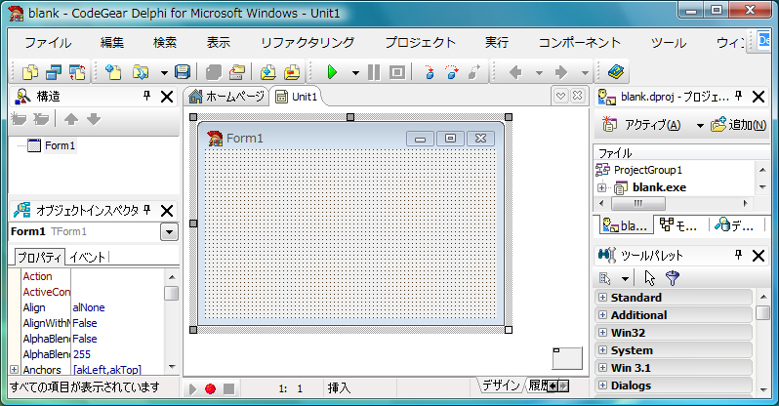This screenshot has width=779, height=406.
Task: Click the Toggle Form/Unit toolbar icon
Action: click(x=77, y=72)
